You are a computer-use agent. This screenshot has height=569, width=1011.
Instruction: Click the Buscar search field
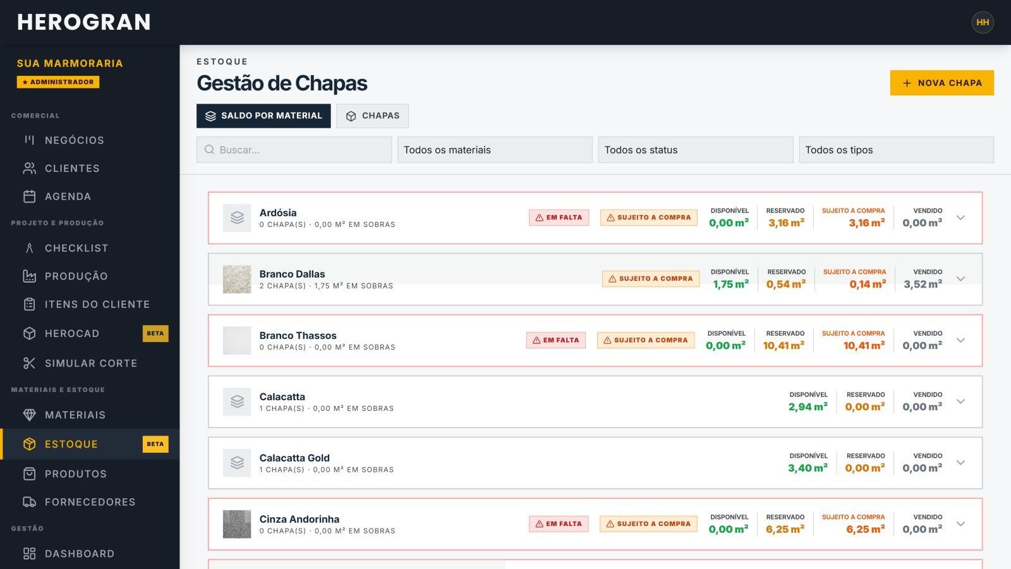(x=294, y=150)
